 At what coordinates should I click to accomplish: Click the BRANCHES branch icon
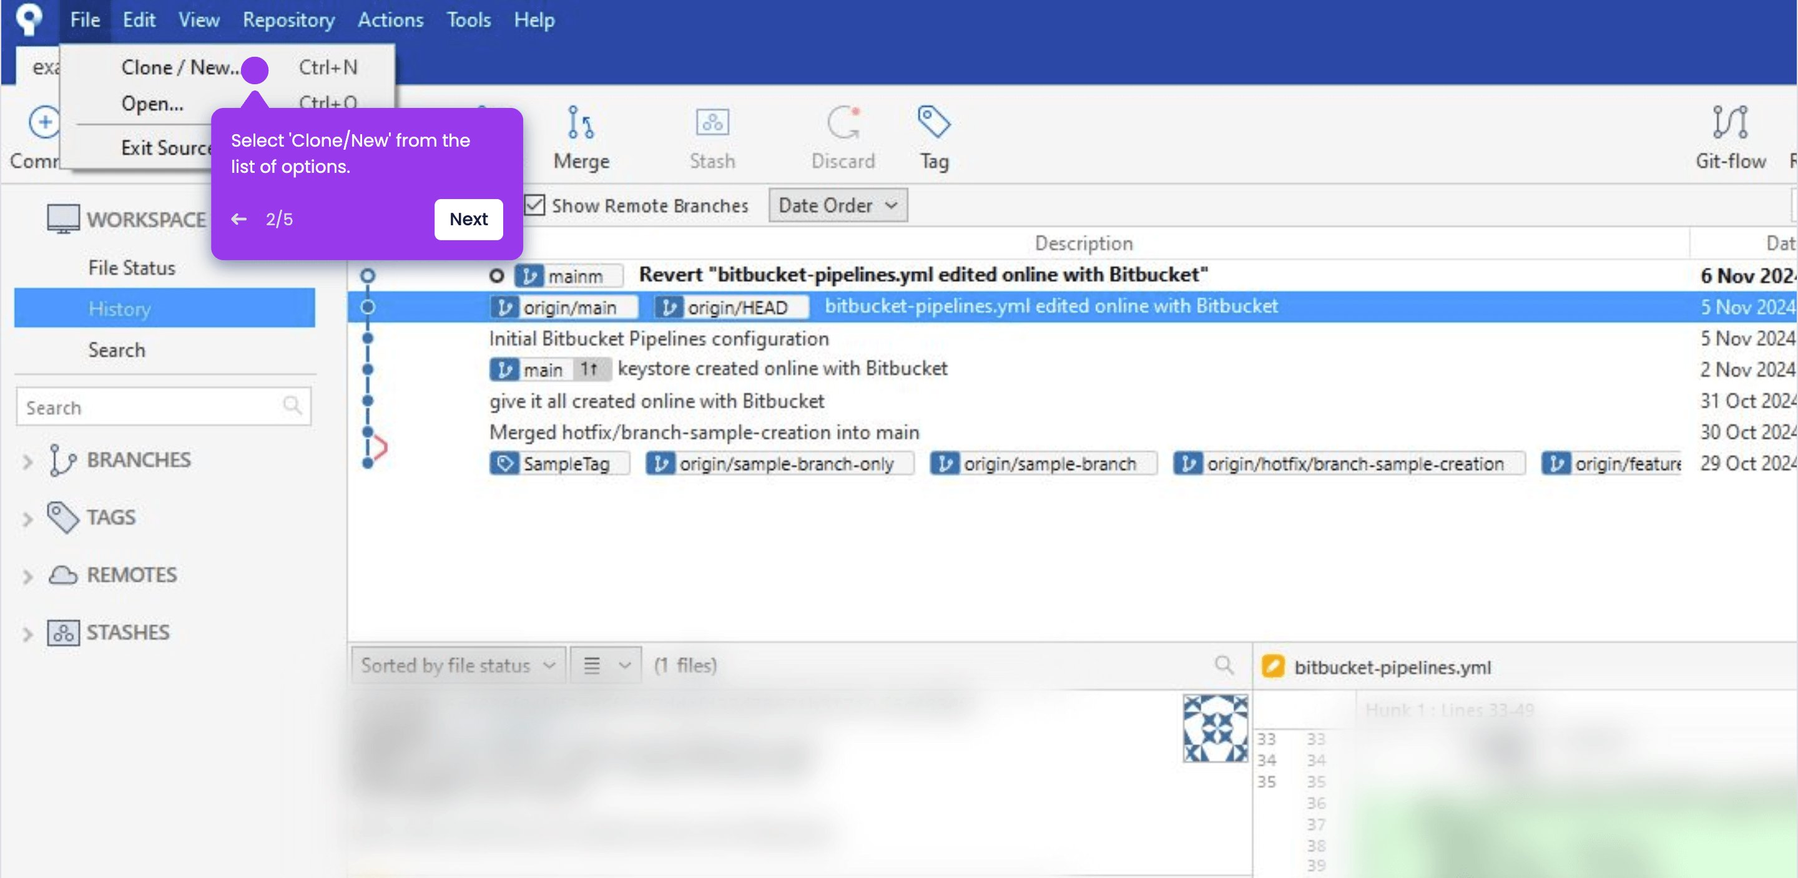coord(62,461)
